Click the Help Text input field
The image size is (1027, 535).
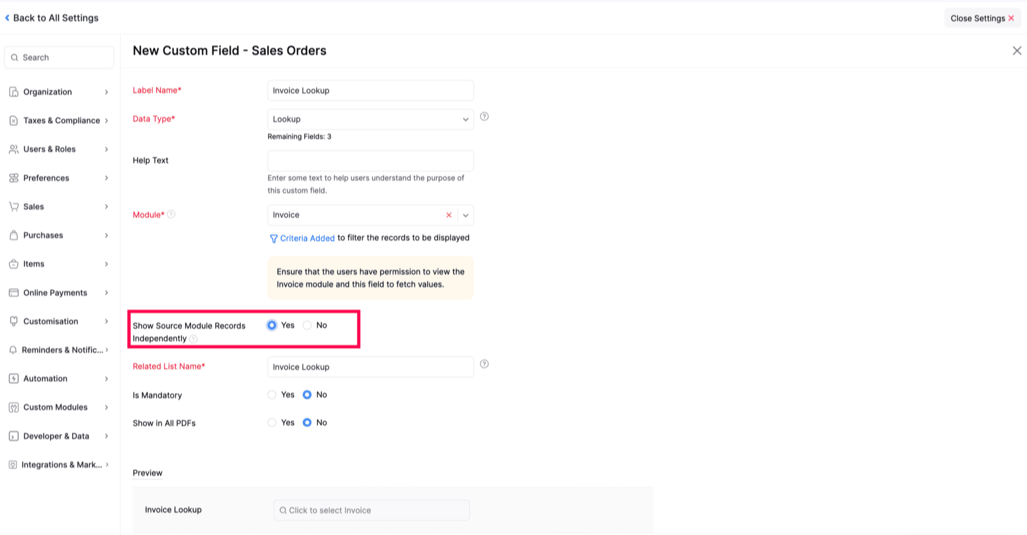point(370,161)
